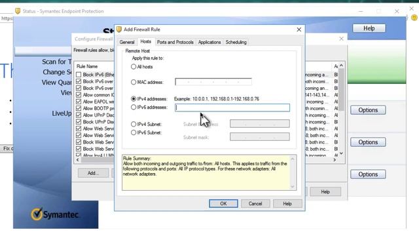Image resolution: width=419 pixels, height=236 pixels.
Task: Click the smiley icon at browser top right
Action: pyautogui.click(x=414, y=18)
